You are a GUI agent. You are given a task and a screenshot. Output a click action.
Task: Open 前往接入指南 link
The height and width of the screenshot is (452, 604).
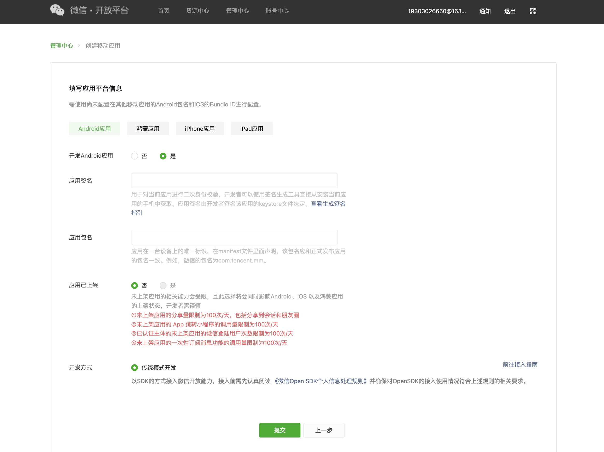point(520,364)
